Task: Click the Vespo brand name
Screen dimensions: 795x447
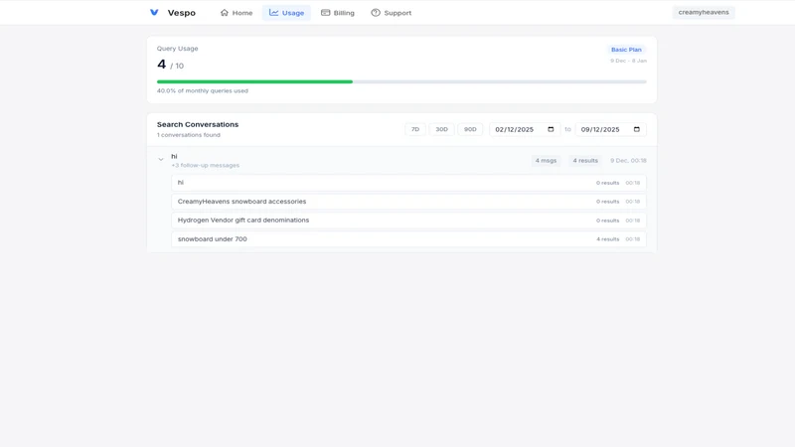Action: (x=182, y=13)
